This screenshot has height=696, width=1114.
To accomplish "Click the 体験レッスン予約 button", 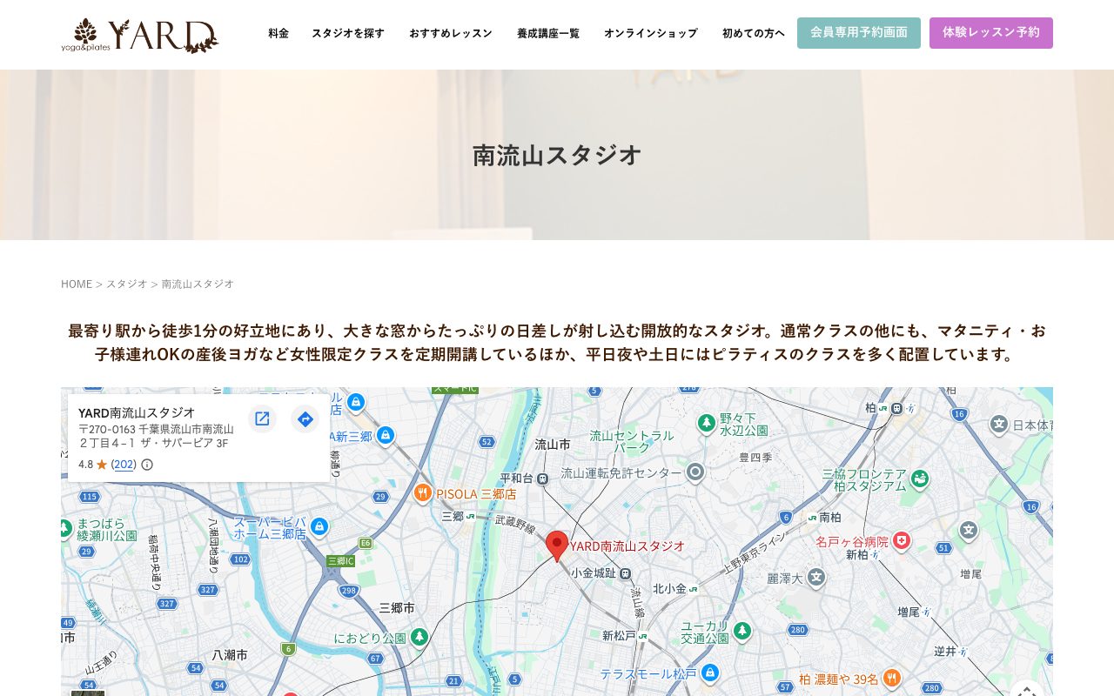I will (991, 33).
